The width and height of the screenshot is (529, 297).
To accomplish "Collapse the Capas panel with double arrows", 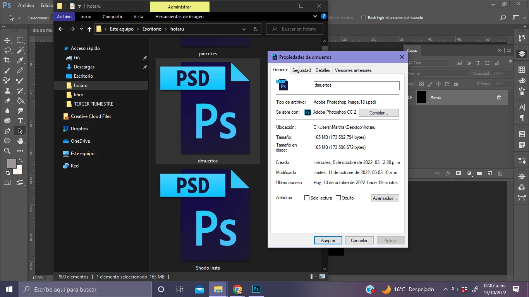I will (500, 51).
